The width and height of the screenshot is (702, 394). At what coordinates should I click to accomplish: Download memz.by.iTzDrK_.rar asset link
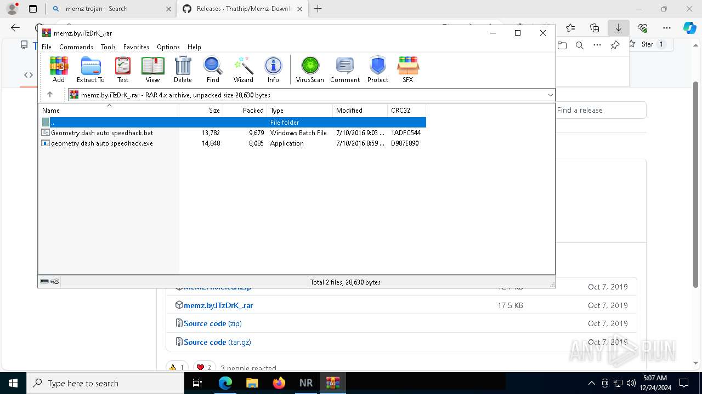(x=218, y=305)
